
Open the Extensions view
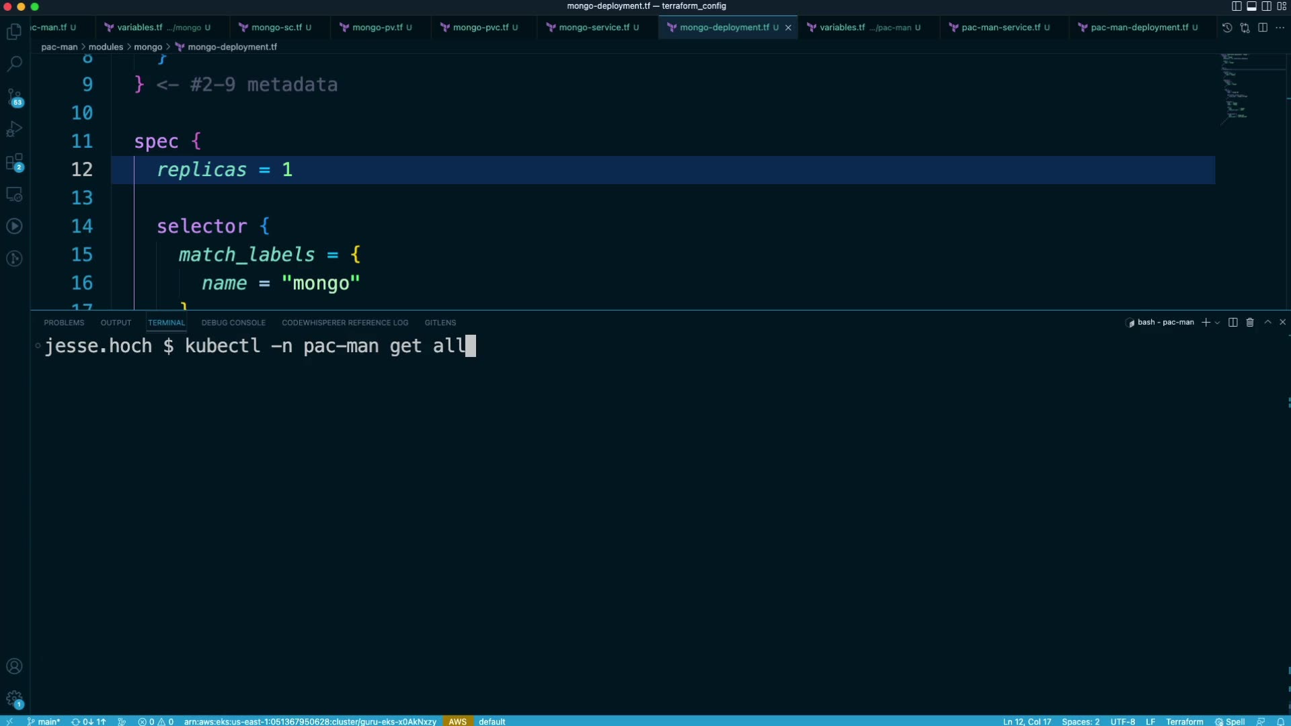(x=14, y=162)
